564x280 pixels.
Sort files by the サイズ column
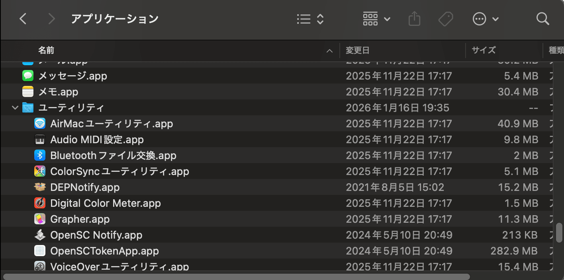click(x=483, y=51)
